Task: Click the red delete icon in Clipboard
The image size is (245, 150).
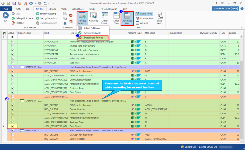Action: (x=71, y=15)
